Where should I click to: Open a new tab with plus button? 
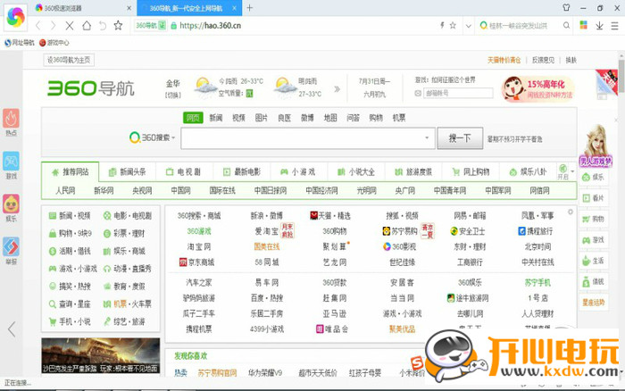coord(249,7)
